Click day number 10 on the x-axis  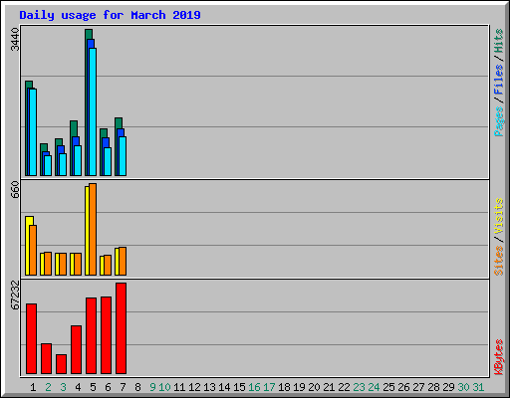(164, 387)
